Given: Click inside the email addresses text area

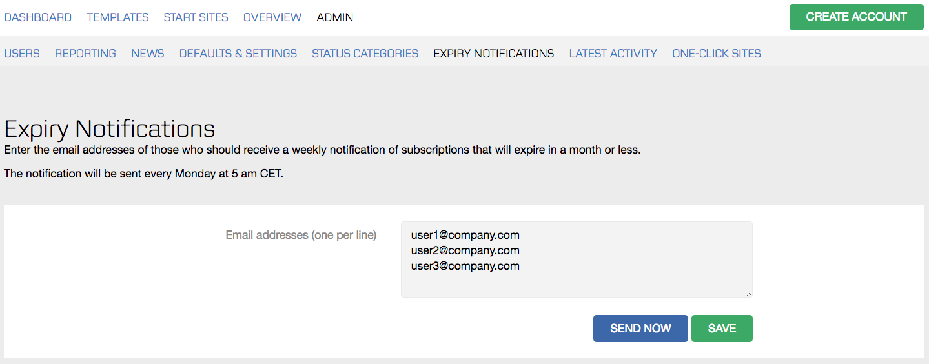Looking at the screenshot, I should 577,259.
